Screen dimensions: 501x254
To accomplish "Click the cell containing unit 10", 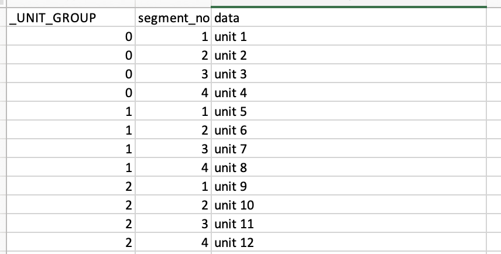I will click(349, 204).
